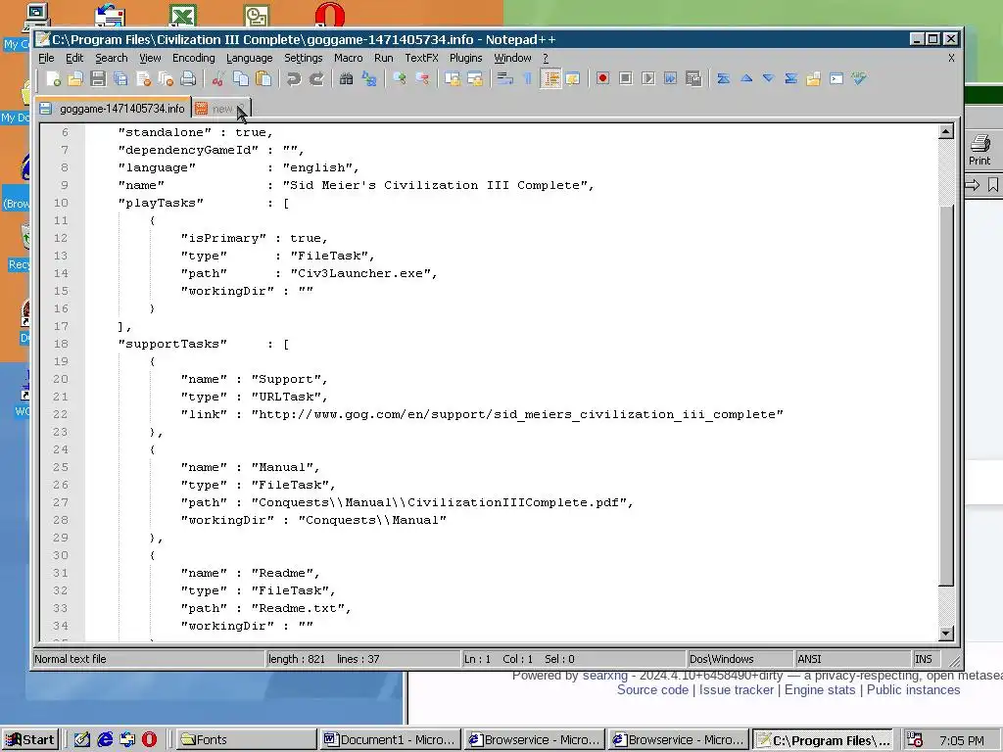Click the spell check ABC toolbar icon
Image resolution: width=1003 pixels, height=752 pixels.
858,78
